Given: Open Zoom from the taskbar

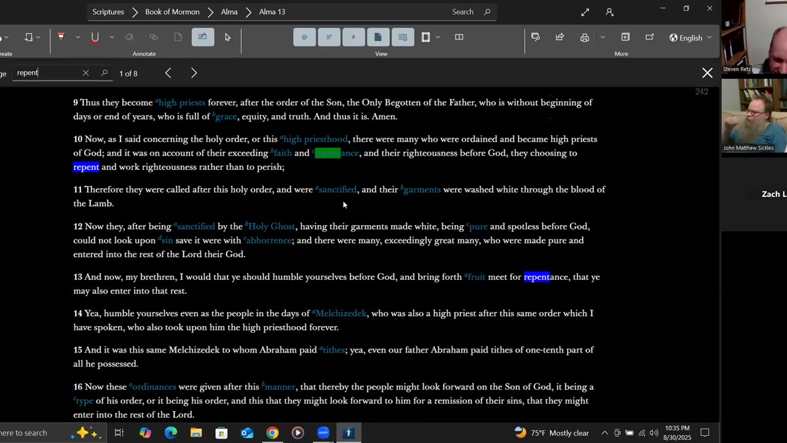Looking at the screenshot, I should (323, 433).
